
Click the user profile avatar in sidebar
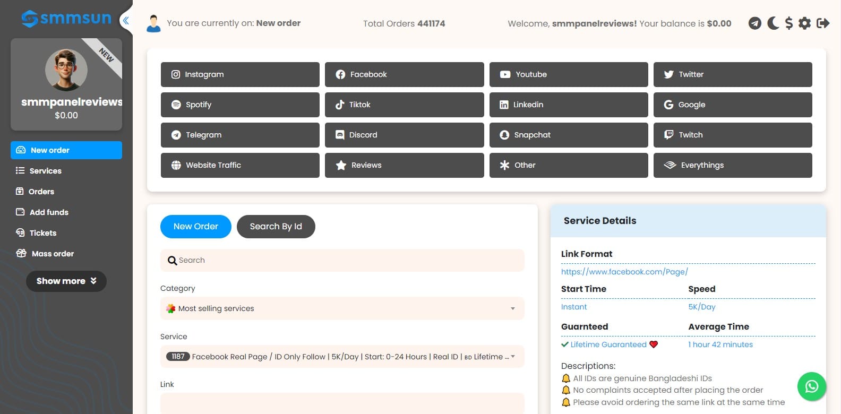(x=66, y=70)
